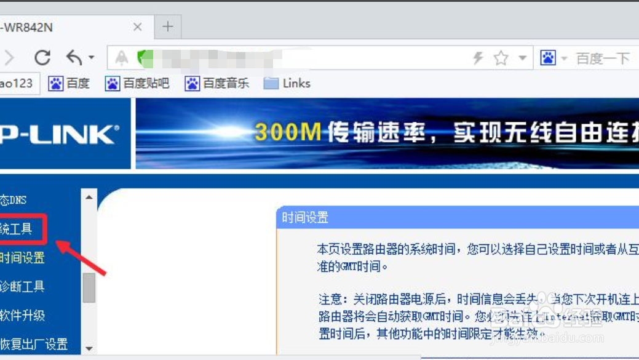The height and width of the screenshot is (360, 639).
Task: Add current page to favorites via star icon
Action: pos(502,57)
